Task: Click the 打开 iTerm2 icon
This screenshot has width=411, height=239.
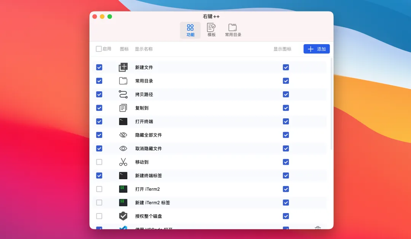Action: click(123, 189)
